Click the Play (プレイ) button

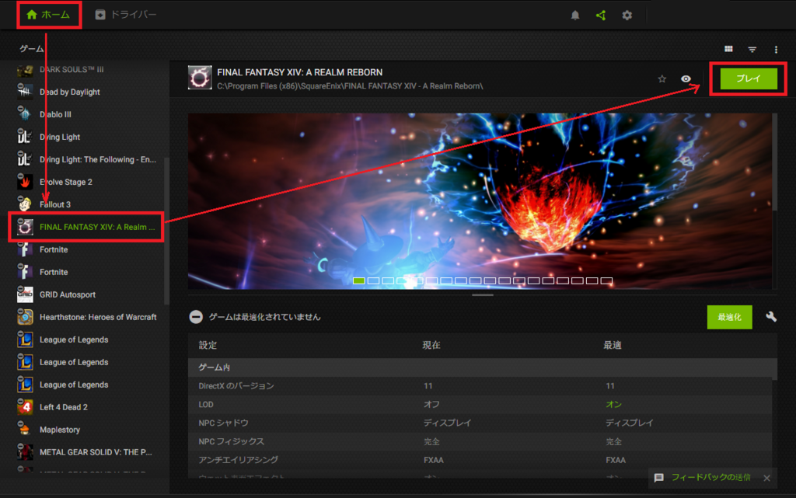coord(749,78)
